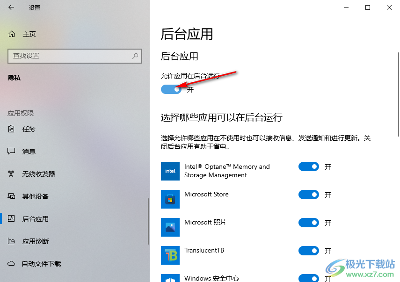Click the 选择哪些应用可以在后台运行 heading
The image size is (400, 282).
point(221,117)
